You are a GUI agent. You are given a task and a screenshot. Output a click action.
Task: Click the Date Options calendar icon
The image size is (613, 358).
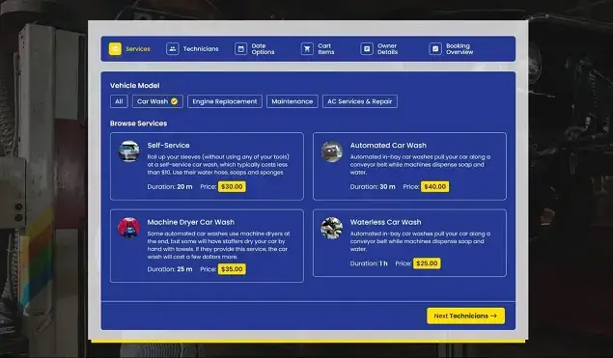240,49
